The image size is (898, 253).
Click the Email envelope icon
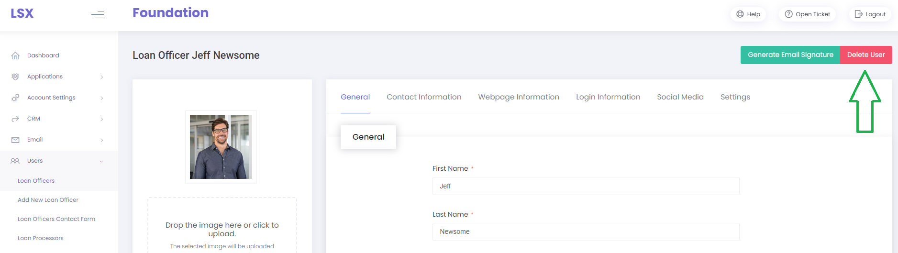coord(15,140)
